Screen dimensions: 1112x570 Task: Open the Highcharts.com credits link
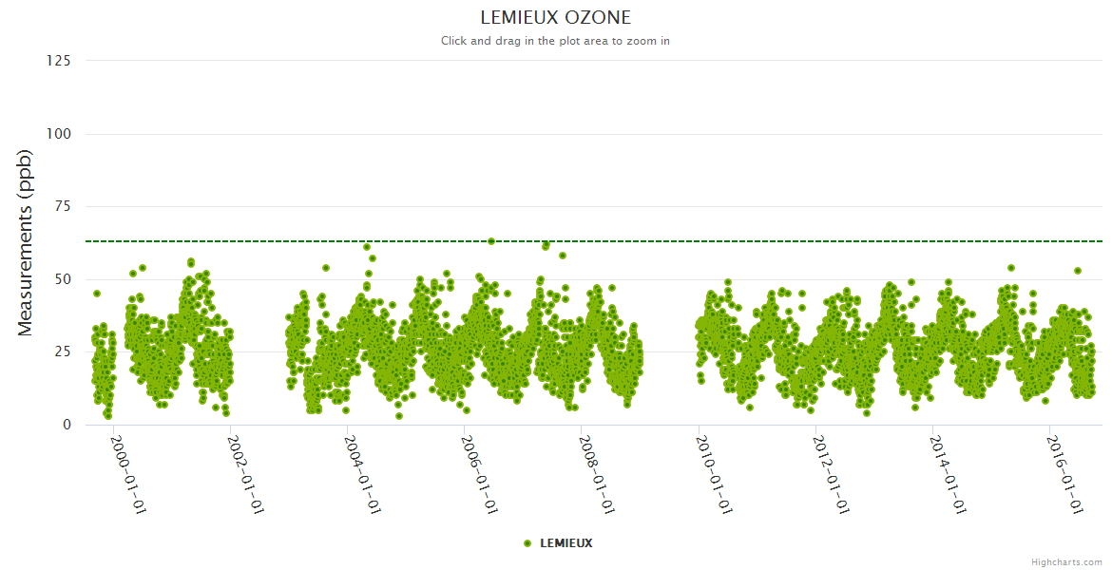click(1066, 562)
